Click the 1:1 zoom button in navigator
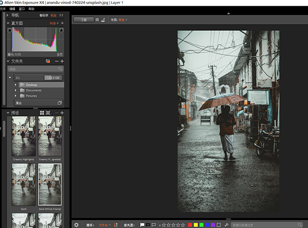 [61, 16]
